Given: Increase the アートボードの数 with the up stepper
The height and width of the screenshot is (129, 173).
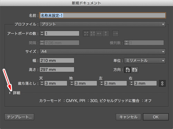Looking at the screenshot, I should click(x=42, y=32).
